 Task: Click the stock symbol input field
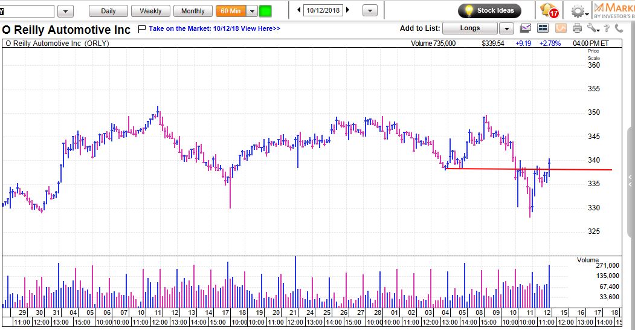pyautogui.click(x=27, y=11)
